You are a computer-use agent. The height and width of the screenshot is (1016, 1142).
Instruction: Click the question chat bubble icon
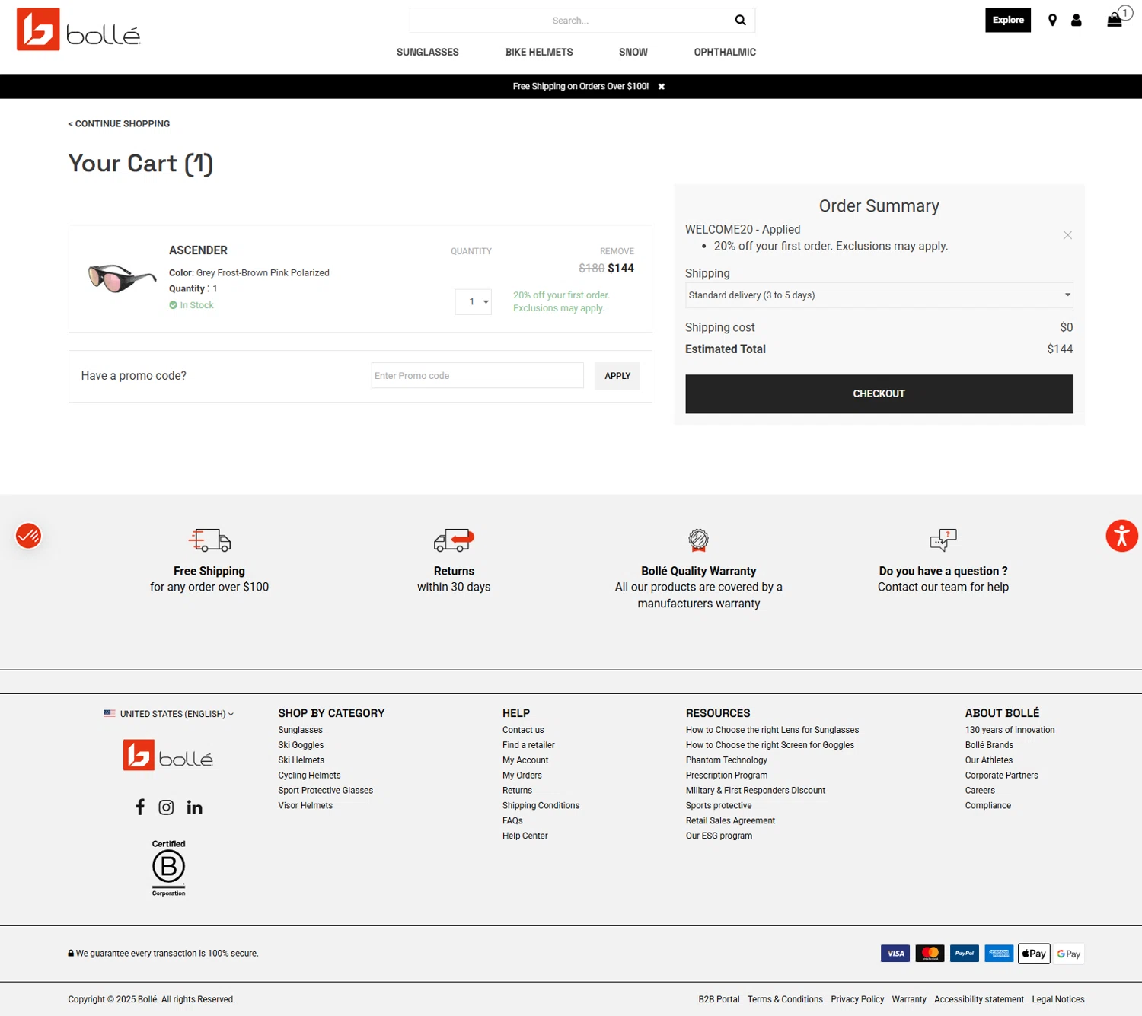click(x=943, y=540)
